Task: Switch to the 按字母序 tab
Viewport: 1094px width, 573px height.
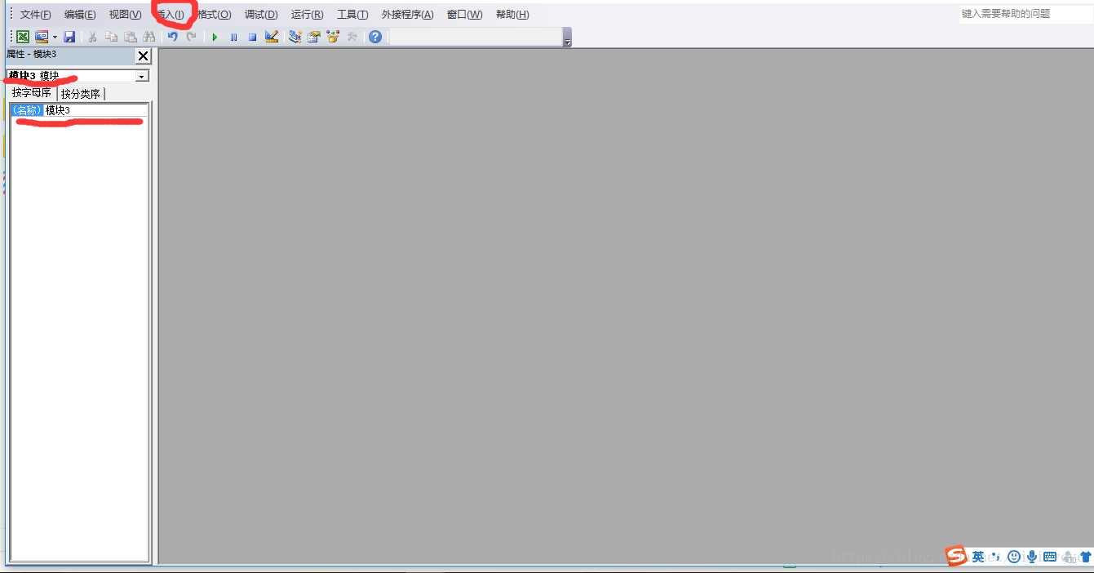Action: (x=31, y=93)
